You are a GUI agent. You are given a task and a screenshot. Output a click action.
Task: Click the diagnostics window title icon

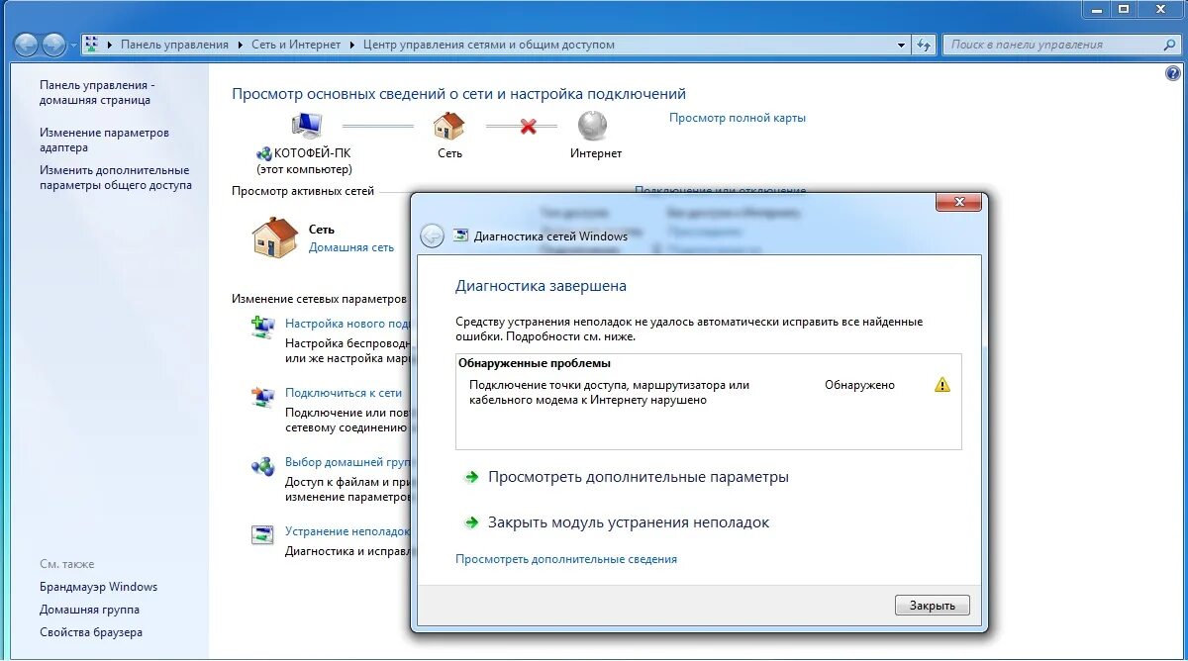(x=460, y=236)
